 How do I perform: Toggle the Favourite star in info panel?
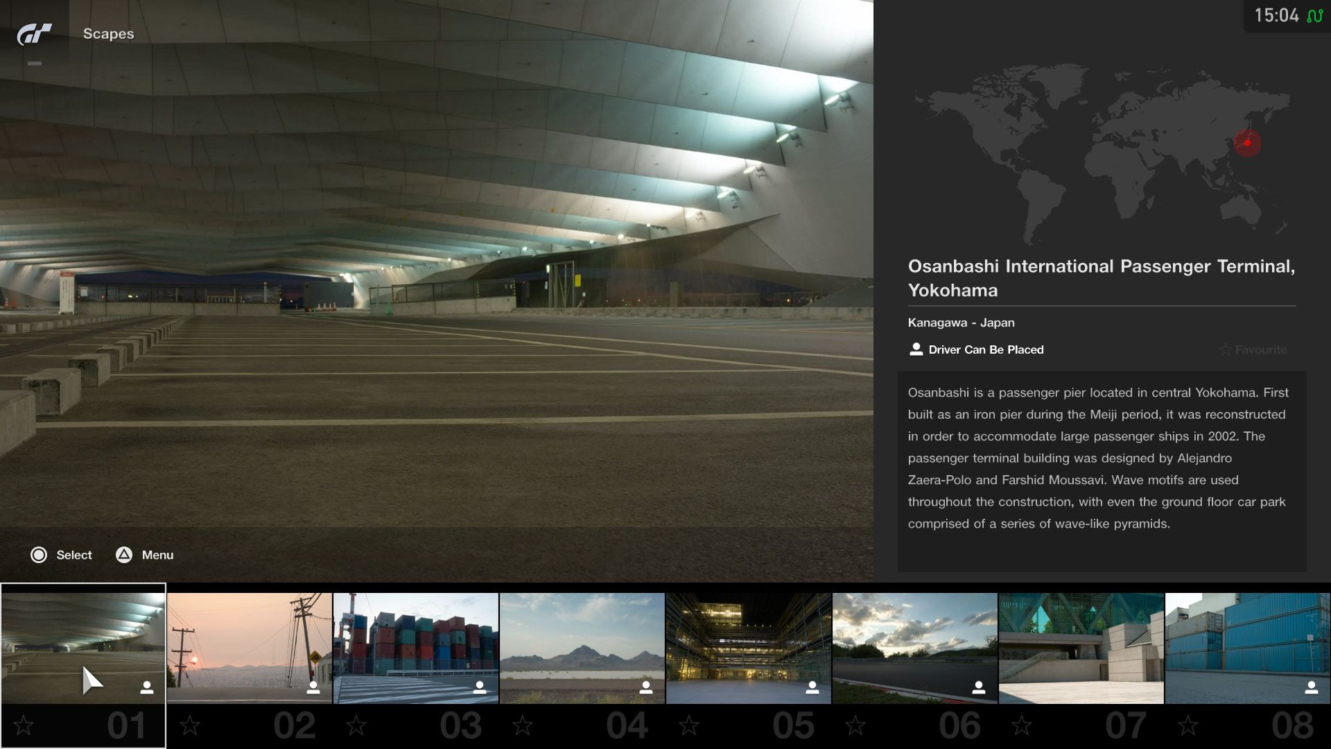pyautogui.click(x=1226, y=350)
